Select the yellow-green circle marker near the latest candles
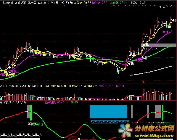The image size is (177, 140). (169, 27)
